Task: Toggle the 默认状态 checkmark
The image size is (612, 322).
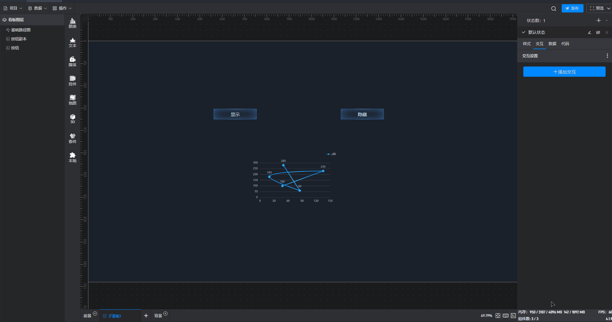Action: click(x=524, y=32)
